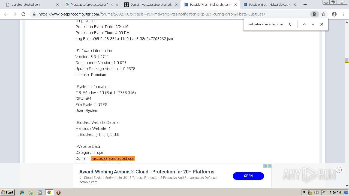This screenshot has height=196, width=349.
Task: Open volume control tray icon
Action: pyautogui.click(x=316, y=192)
